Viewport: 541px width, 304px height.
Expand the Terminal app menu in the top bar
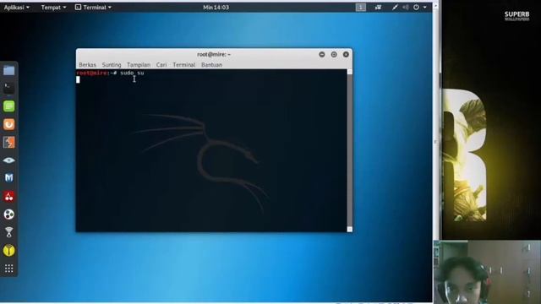click(93, 8)
